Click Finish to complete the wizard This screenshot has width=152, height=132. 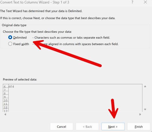pyautogui.click(x=139, y=126)
